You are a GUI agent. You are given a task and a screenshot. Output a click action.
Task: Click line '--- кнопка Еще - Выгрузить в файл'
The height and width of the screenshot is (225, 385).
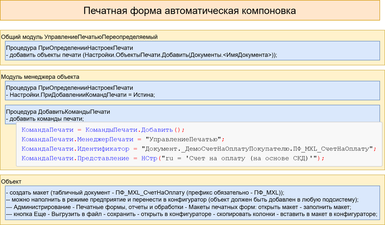tap(192, 214)
